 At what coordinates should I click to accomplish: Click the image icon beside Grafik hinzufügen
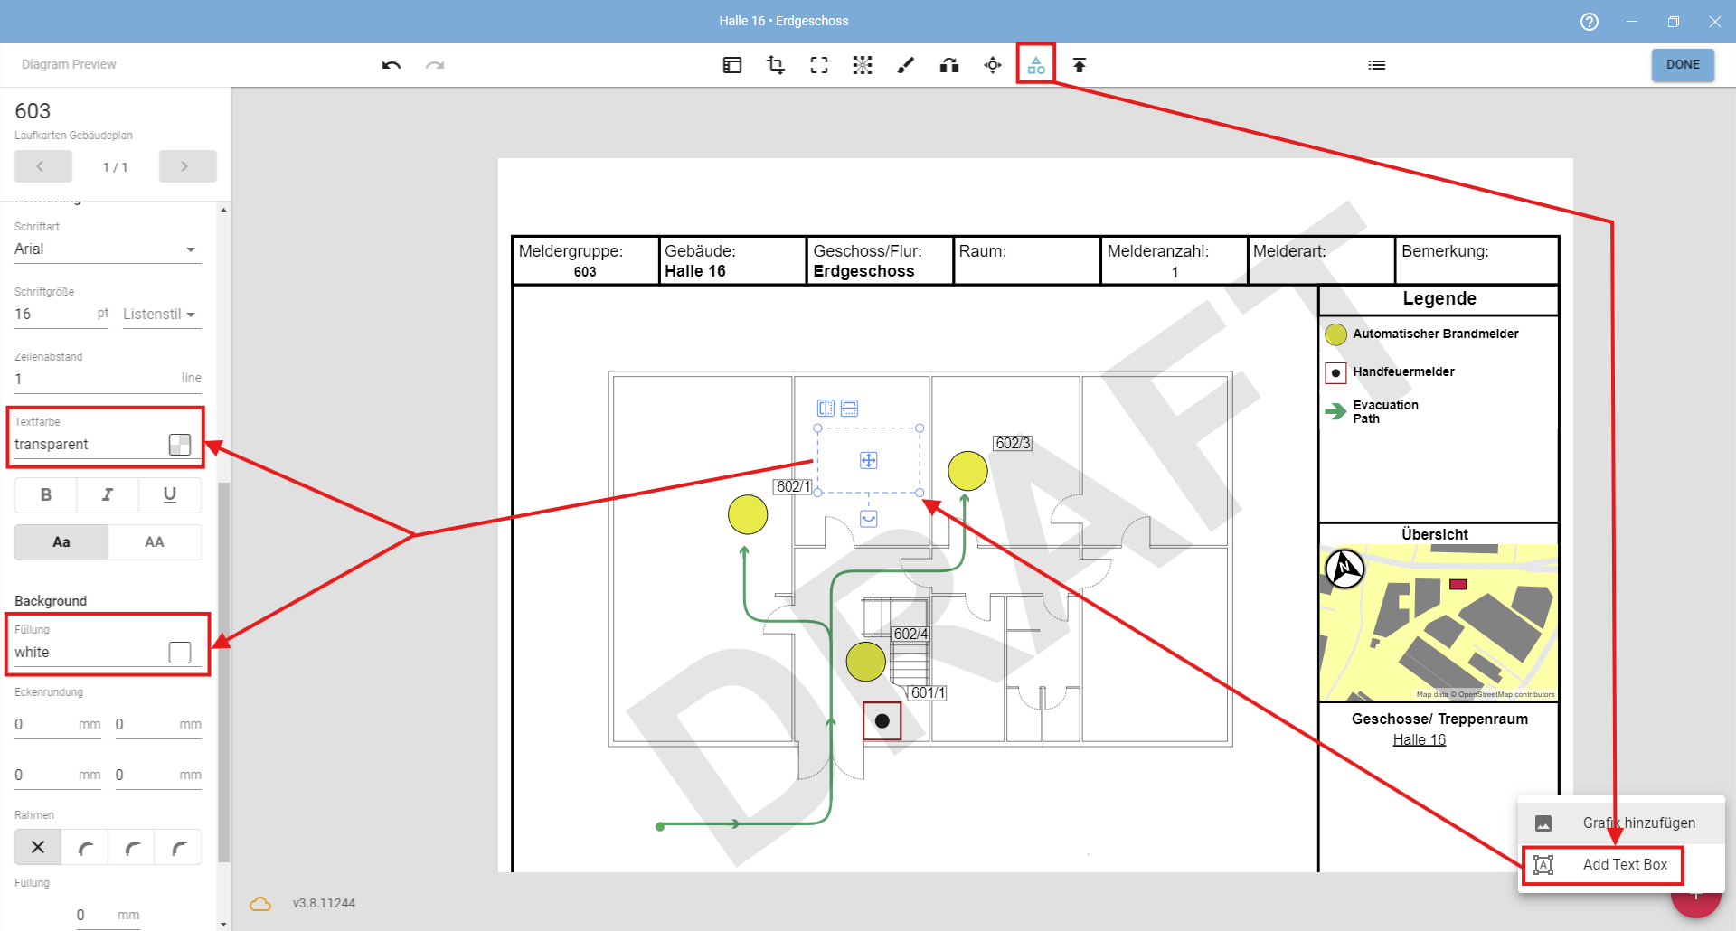tap(1543, 823)
